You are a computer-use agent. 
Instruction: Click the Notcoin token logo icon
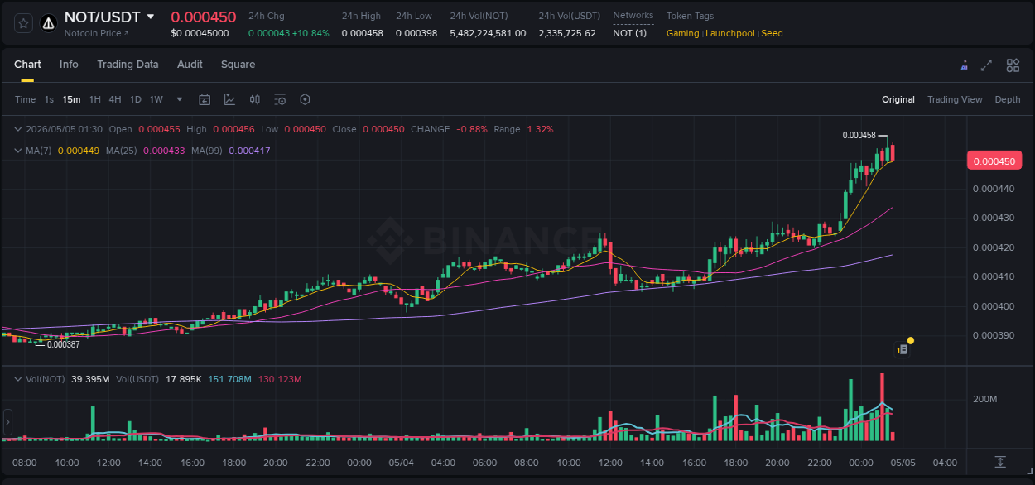[x=49, y=23]
